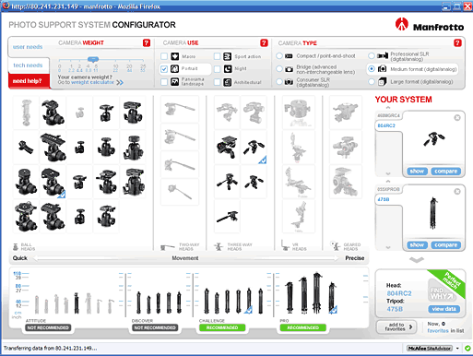Click the compact camera icon
473x356 pixels.
coord(289,56)
